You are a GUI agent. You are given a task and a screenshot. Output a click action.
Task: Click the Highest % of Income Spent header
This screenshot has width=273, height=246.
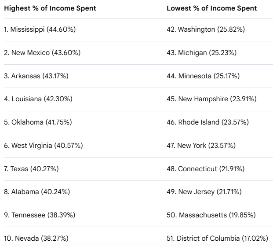tap(50, 8)
